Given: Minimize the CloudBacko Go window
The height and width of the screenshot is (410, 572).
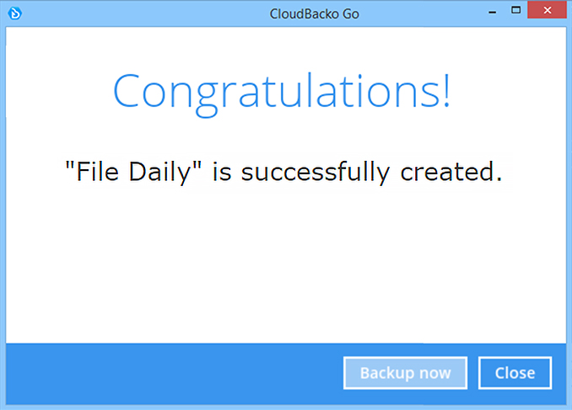Looking at the screenshot, I should pos(493,12).
